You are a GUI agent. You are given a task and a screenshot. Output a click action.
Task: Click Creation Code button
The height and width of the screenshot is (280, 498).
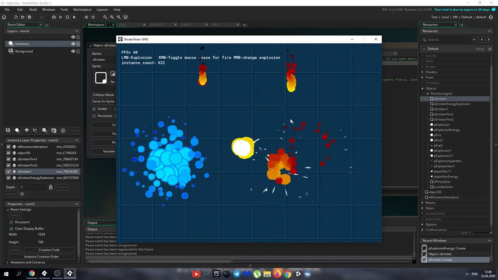[49, 250]
